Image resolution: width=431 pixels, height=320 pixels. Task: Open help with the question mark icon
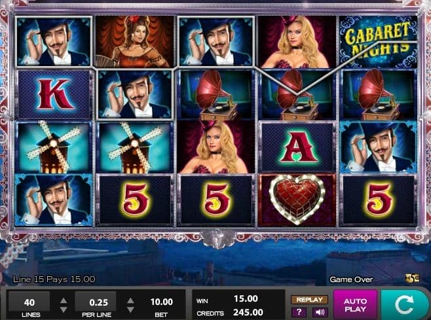pos(299,312)
